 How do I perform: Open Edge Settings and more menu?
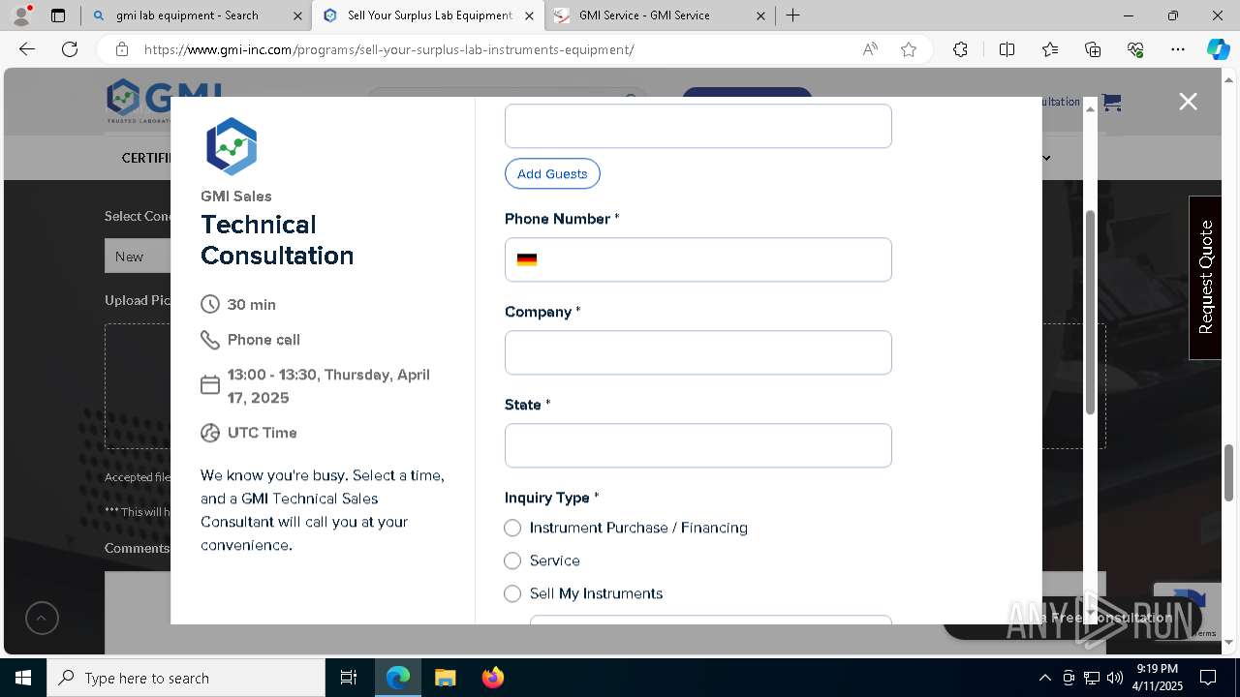tap(1178, 49)
